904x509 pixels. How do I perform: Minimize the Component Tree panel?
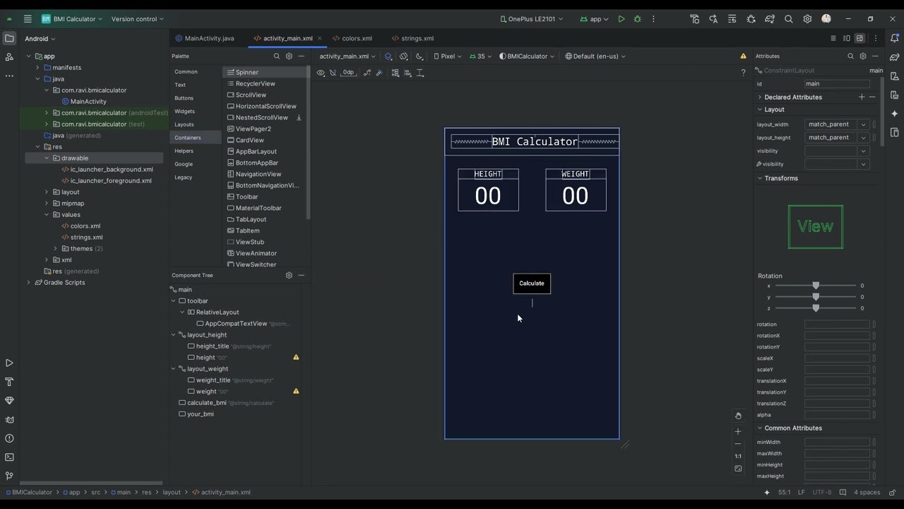[302, 276]
